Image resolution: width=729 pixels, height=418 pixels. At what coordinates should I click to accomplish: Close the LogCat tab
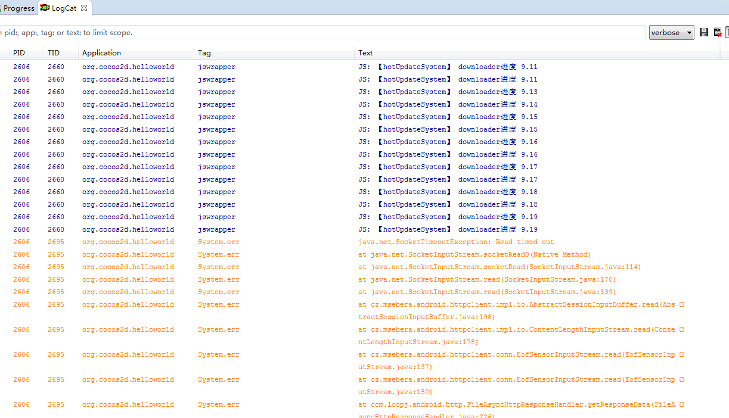(x=84, y=8)
